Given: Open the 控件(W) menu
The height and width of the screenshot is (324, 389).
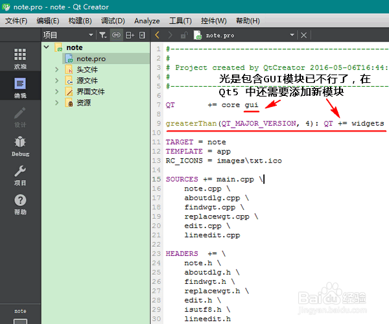Looking at the screenshot, I should point(213,21).
